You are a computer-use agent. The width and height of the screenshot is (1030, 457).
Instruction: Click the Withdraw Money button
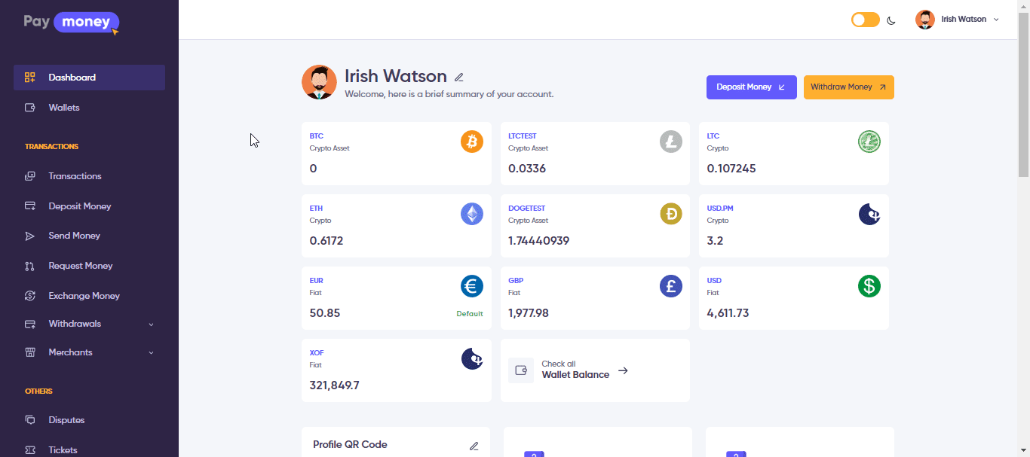pos(848,87)
